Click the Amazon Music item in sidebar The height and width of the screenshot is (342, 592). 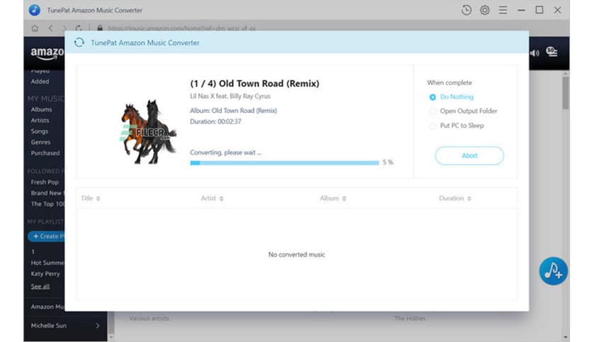point(47,307)
